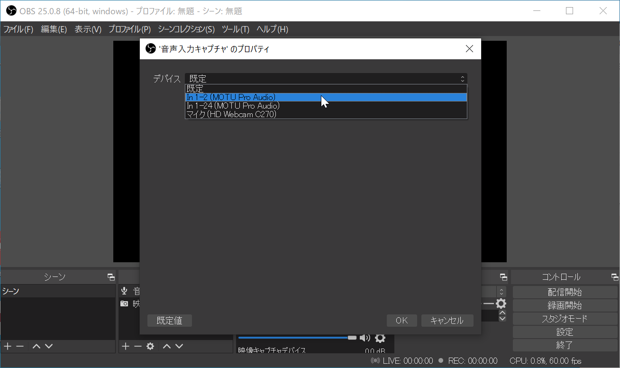Close the audio input properties dialog
The height and width of the screenshot is (368, 620).
469,49
